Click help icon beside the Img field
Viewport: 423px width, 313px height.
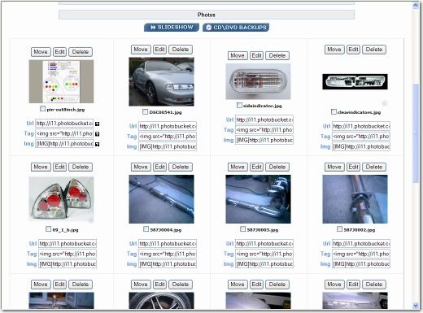coord(97,144)
